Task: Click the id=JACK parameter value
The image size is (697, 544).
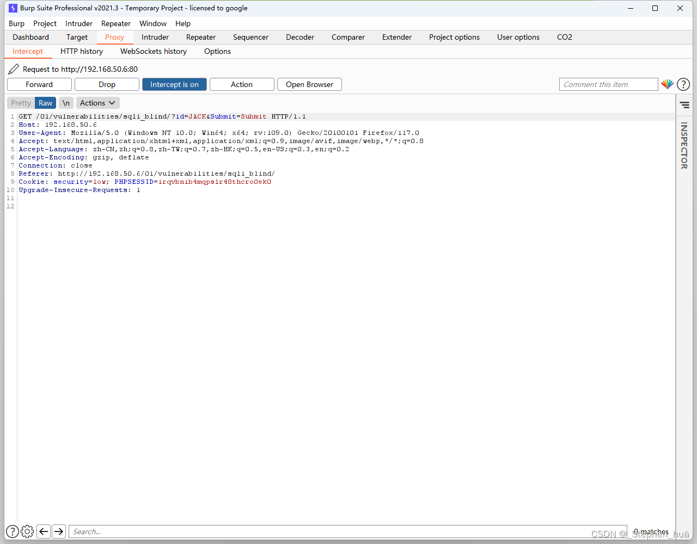Action: (x=198, y=116)
